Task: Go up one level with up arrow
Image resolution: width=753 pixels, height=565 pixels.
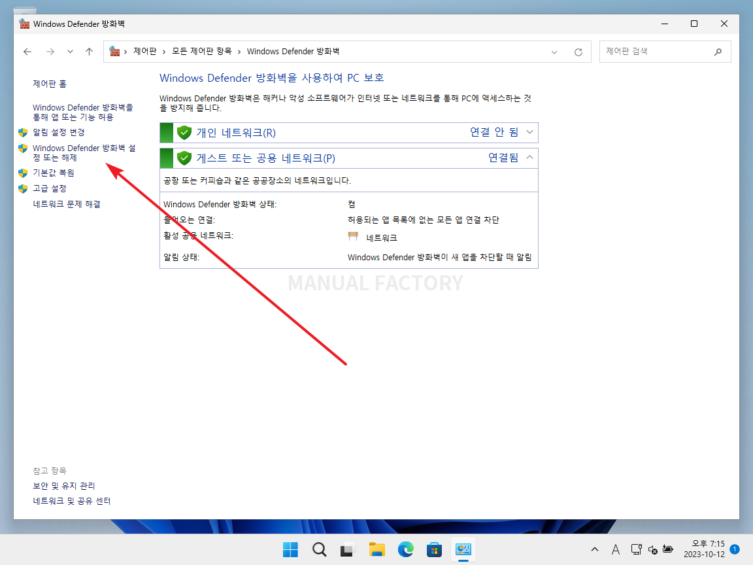Action: 90,52
